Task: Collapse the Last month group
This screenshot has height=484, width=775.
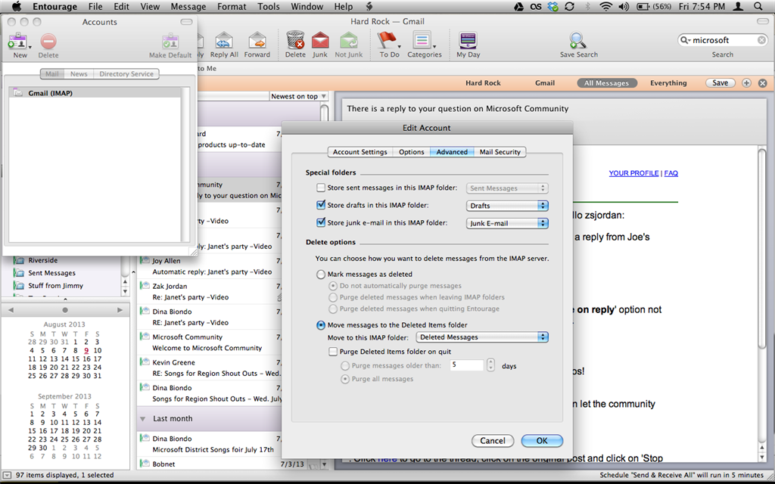Action: 143,419
